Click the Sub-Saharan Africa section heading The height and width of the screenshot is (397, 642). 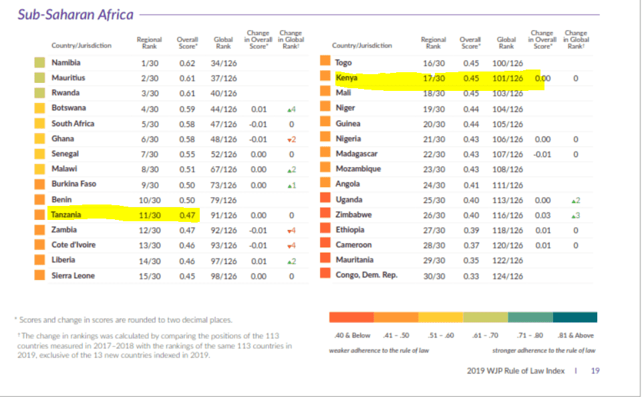click(75, 15)
